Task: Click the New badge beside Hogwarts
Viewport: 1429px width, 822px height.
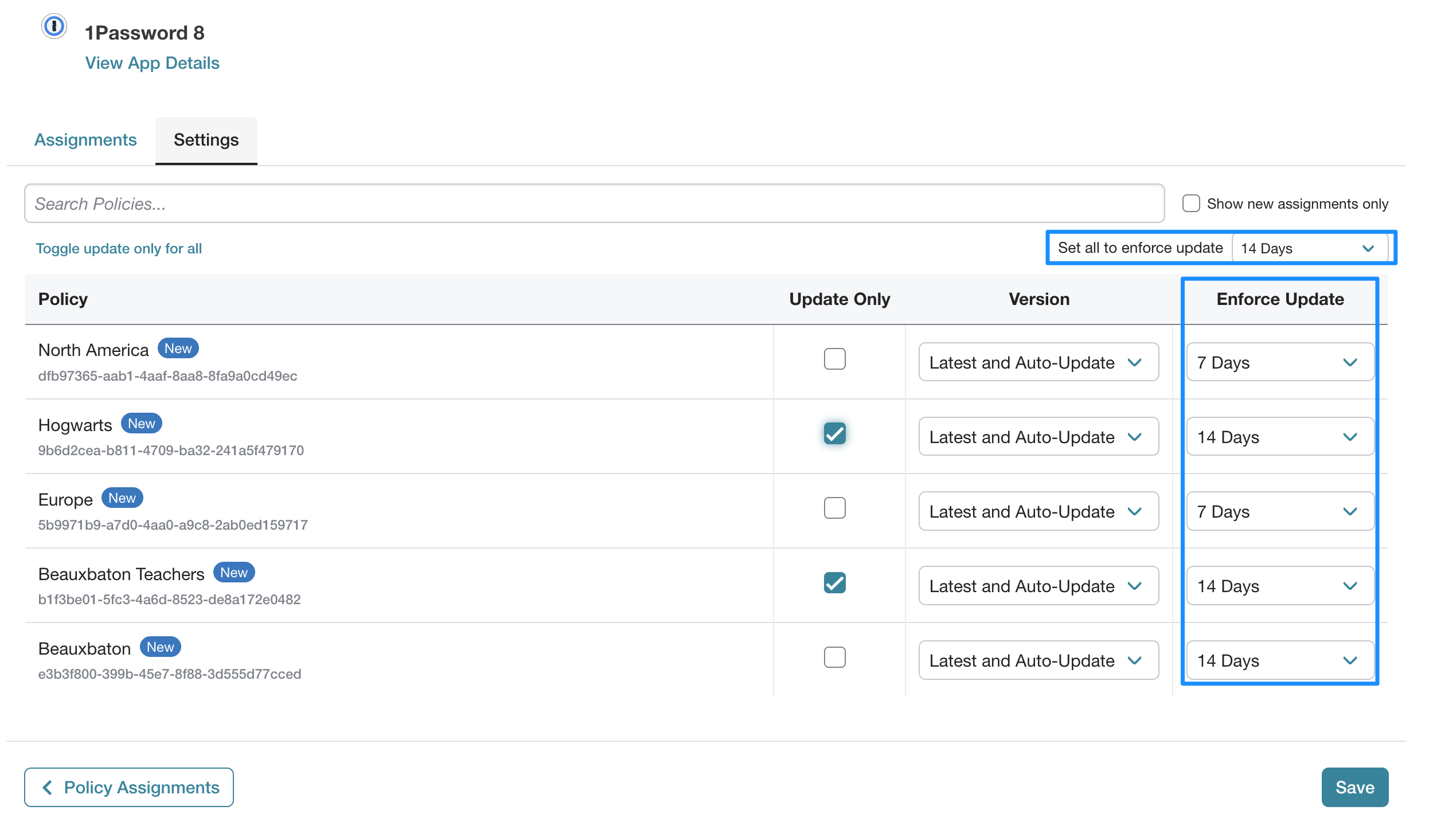Action: [x=141, y=424]
